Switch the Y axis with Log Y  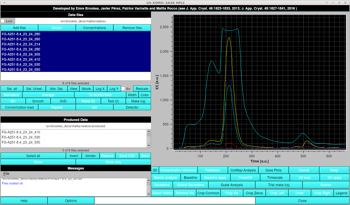click(x=114, y=88)
